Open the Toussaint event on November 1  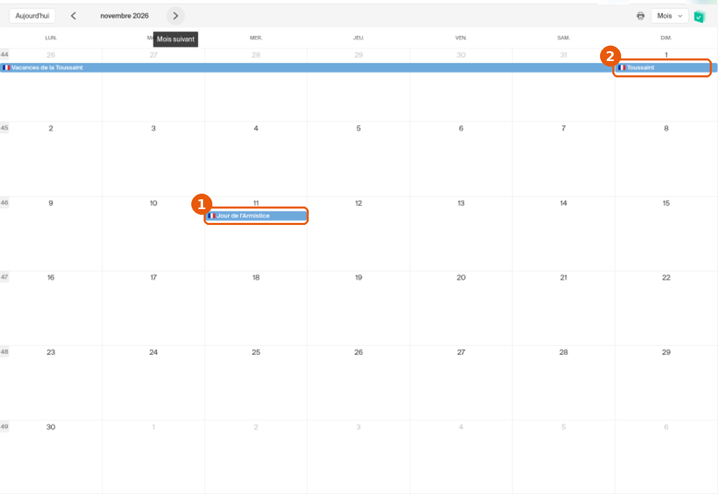tap(666, 68)
